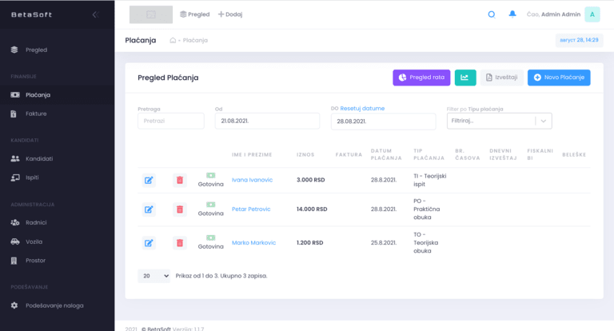Screen dimensions: 614x331
Task: Click Pregled in the top toolbar
Action: (x=194, y=14)
